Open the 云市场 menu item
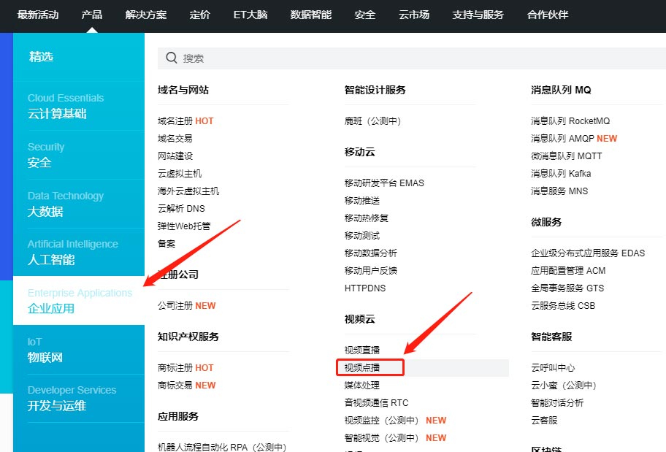Viewport: 666px width, 452px height. click(414, 15)
